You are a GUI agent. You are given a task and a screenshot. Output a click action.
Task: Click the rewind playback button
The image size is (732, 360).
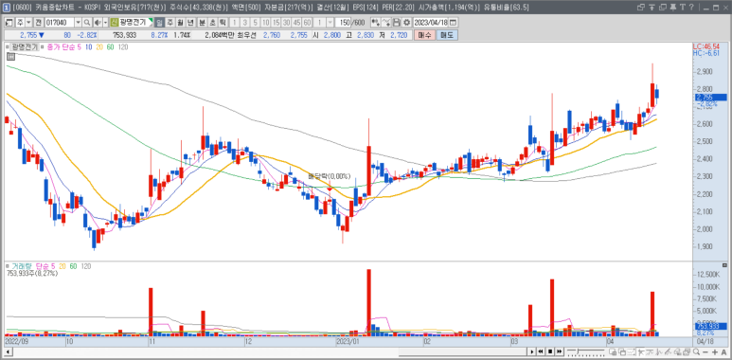540,351
